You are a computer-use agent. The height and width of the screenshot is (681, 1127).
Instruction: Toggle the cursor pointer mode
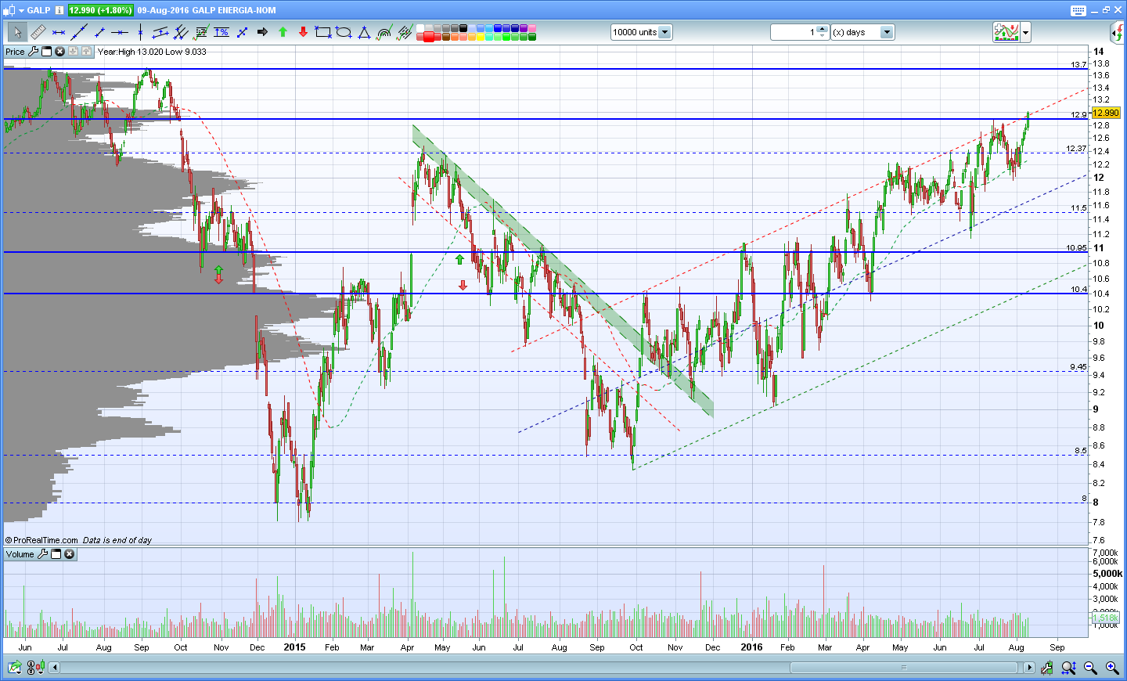(17, 32)
